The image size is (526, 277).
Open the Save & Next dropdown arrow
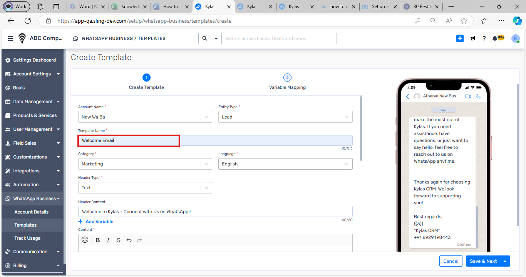pos(505,261)
